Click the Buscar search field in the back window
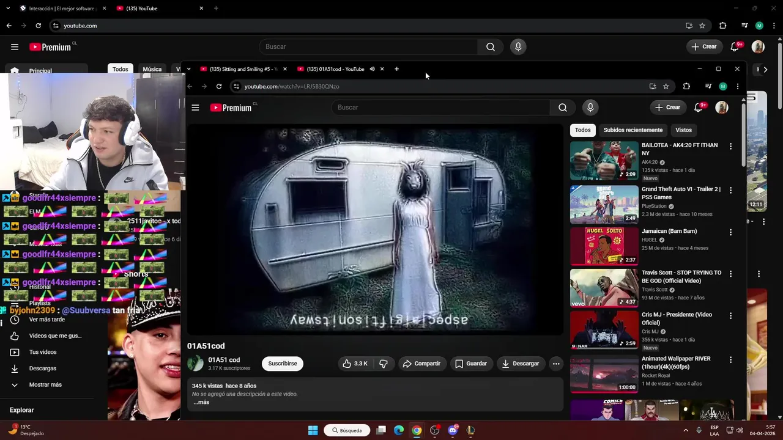This screenshot has height=440, width=783. click(x=368, y=46)
